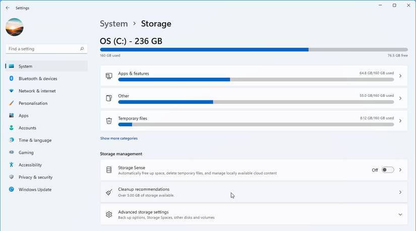Click the Apps & features usage bar

(256, 80)
